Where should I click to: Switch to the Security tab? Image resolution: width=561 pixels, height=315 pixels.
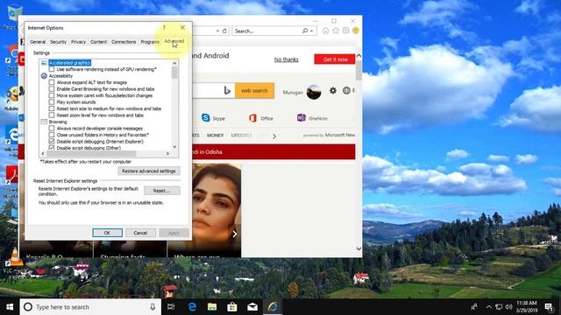pos(58,42)
